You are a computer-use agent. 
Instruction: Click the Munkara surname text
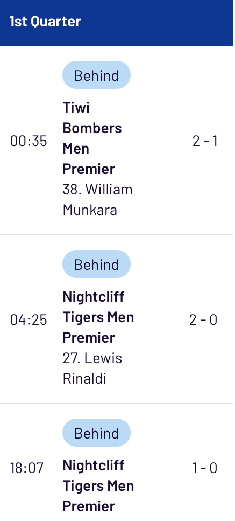89,210
